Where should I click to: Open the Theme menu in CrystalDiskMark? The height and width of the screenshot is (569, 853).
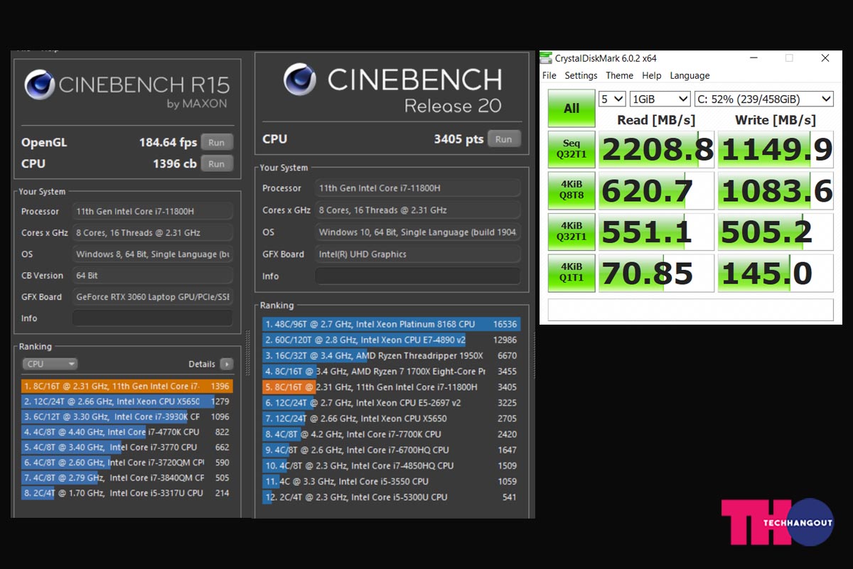click(x=619, y=75)
